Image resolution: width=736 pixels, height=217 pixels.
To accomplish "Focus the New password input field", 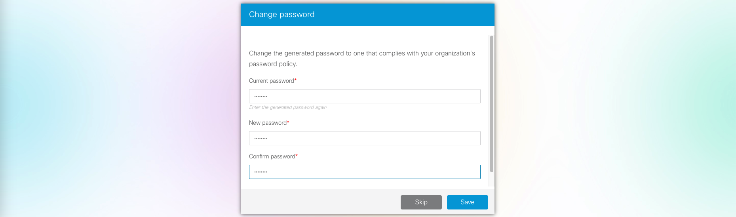I will tap(364, 138).
